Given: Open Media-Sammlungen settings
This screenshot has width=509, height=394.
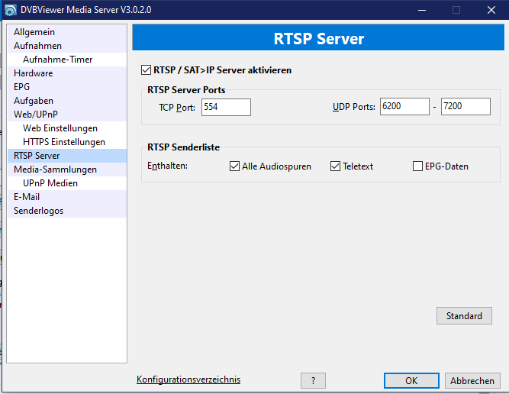Looking at the screenshot, I should pos(67,170).
